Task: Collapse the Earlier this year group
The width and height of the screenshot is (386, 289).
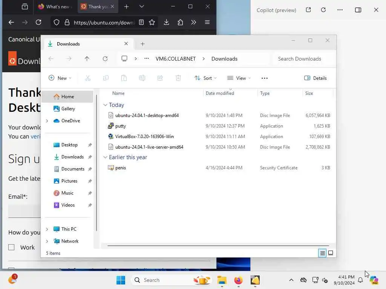Action: pyautogui.click(x=105, y=157)
